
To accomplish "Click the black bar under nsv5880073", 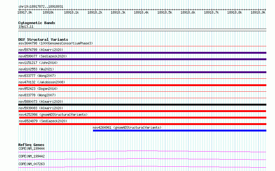I will click(x=142, y=105).
